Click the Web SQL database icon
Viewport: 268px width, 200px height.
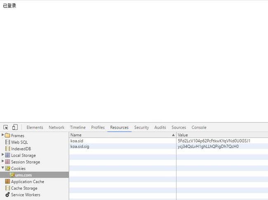tap(7, 142)
